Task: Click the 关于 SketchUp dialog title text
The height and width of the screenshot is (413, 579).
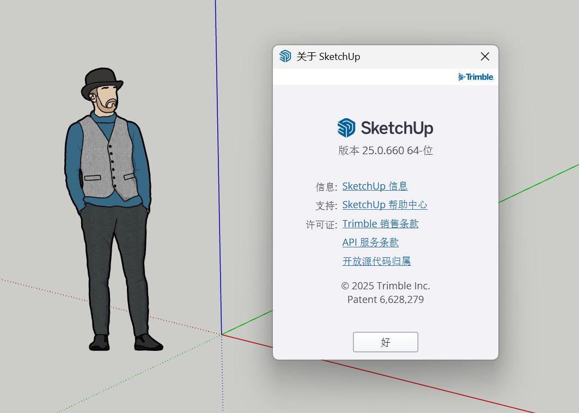Action: (328, 57)
